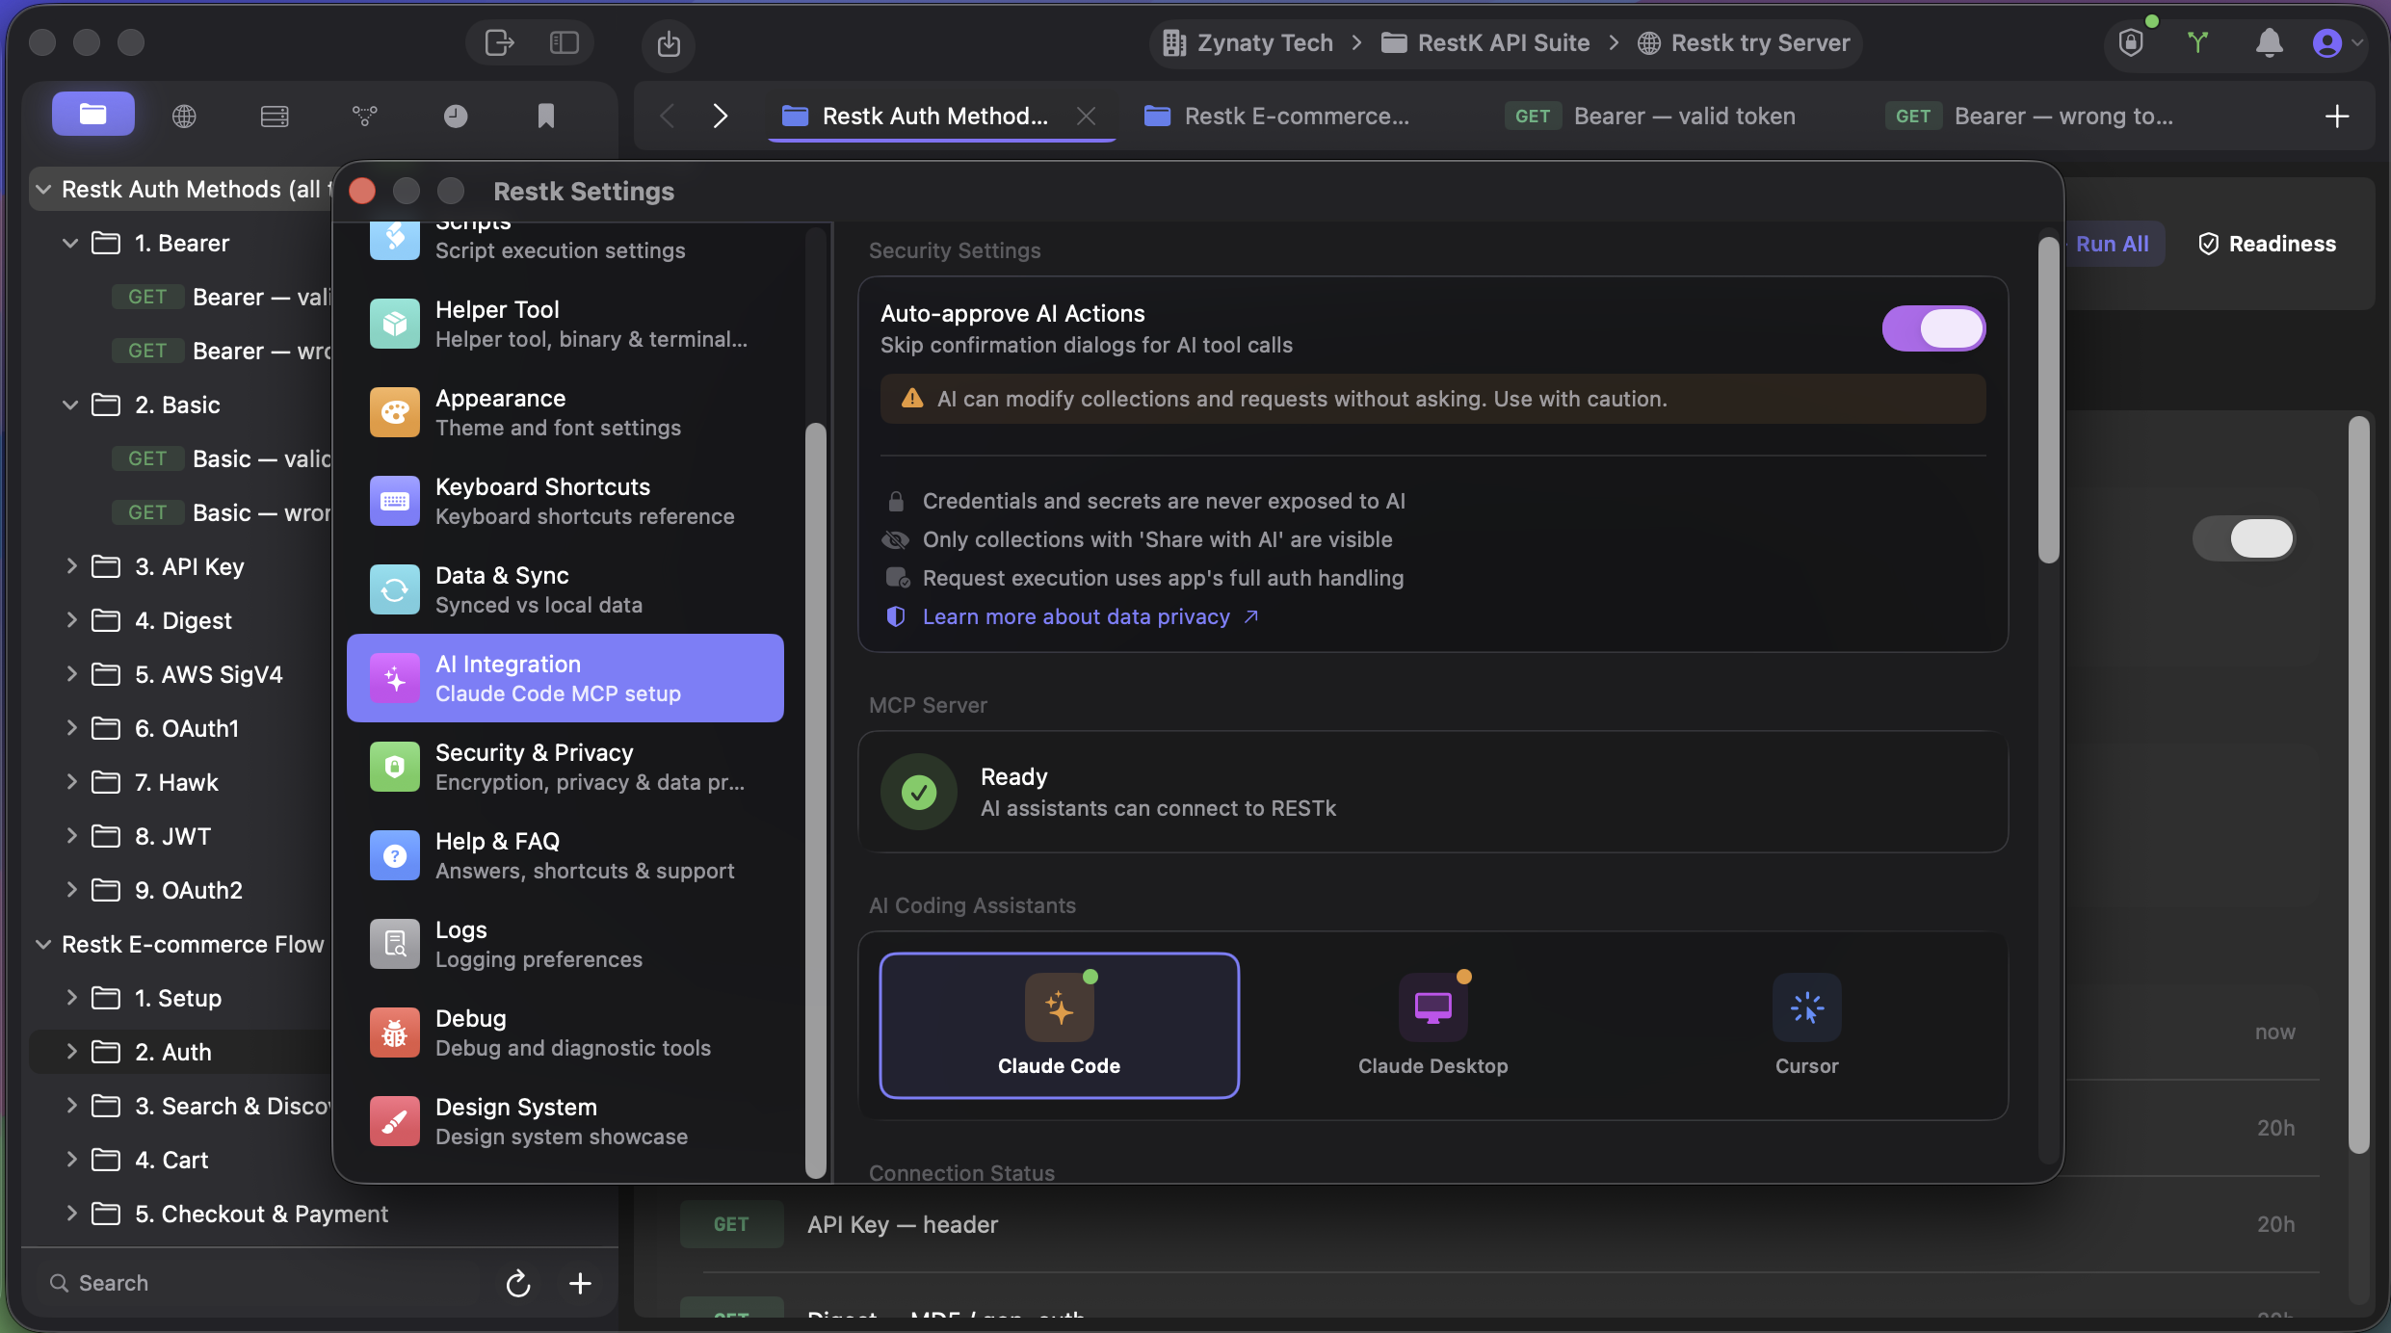Open the flow graph sidebar tab

click(x=364, y=116)
